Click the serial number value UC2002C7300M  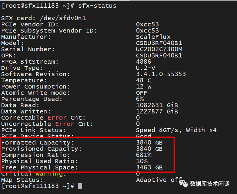click(159, 49)
